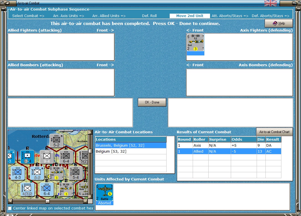Screen dimensions: 301x216
Task: Enable Center linked map on selected combat hex
Action: [x=10, y=208]
